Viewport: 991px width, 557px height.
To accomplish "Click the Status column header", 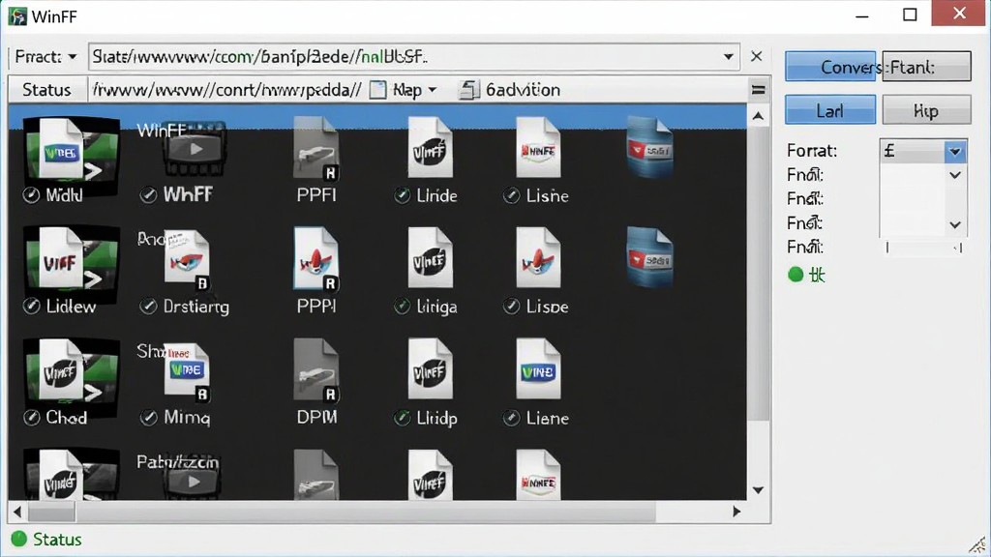I will coord(46,90).
